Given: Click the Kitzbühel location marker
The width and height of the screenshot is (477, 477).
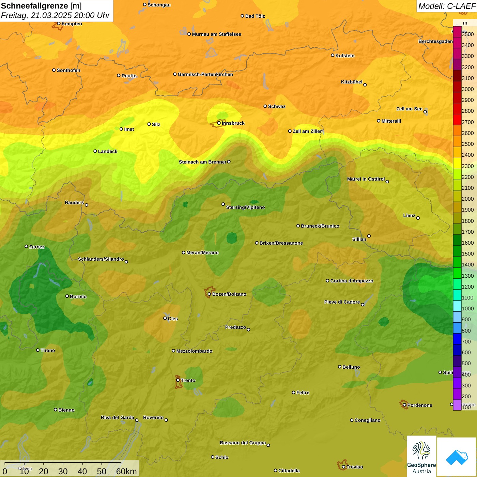Looking at the screenshot, I should point(365,85).
